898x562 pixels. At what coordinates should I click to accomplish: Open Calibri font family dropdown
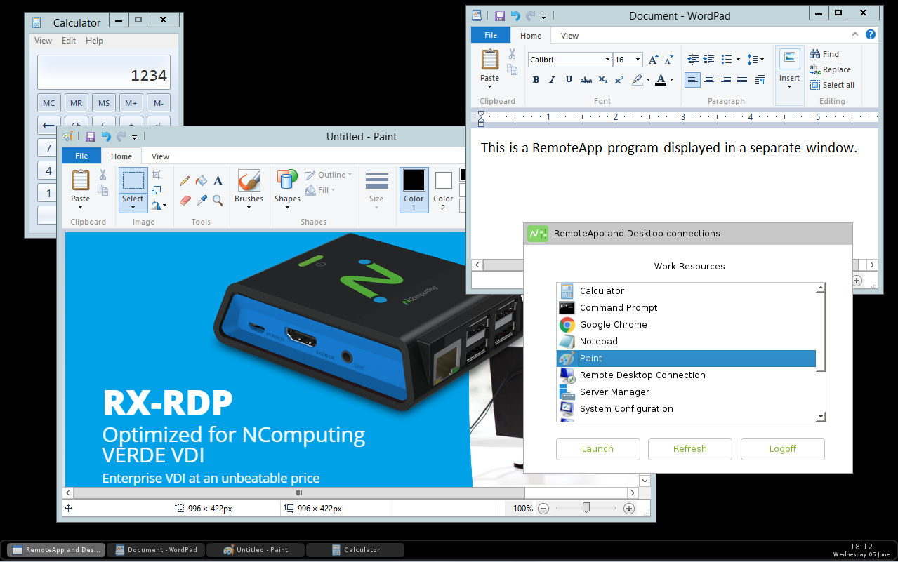(x=607, y=60)
